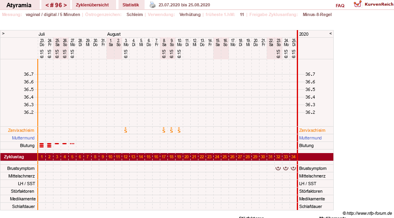
Task: Go to previous cycle with left arrow
Action: click(47, 5)
